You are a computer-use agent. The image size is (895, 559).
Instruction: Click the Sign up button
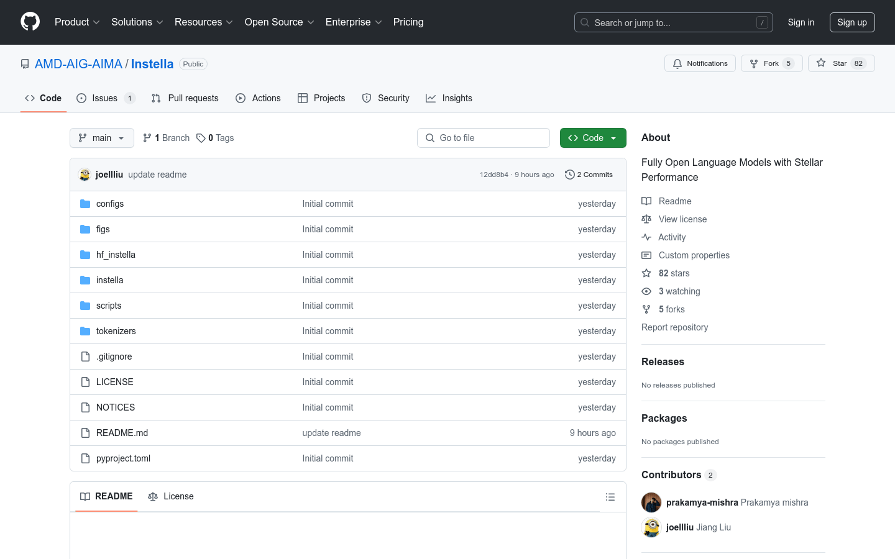coord(852,22)
